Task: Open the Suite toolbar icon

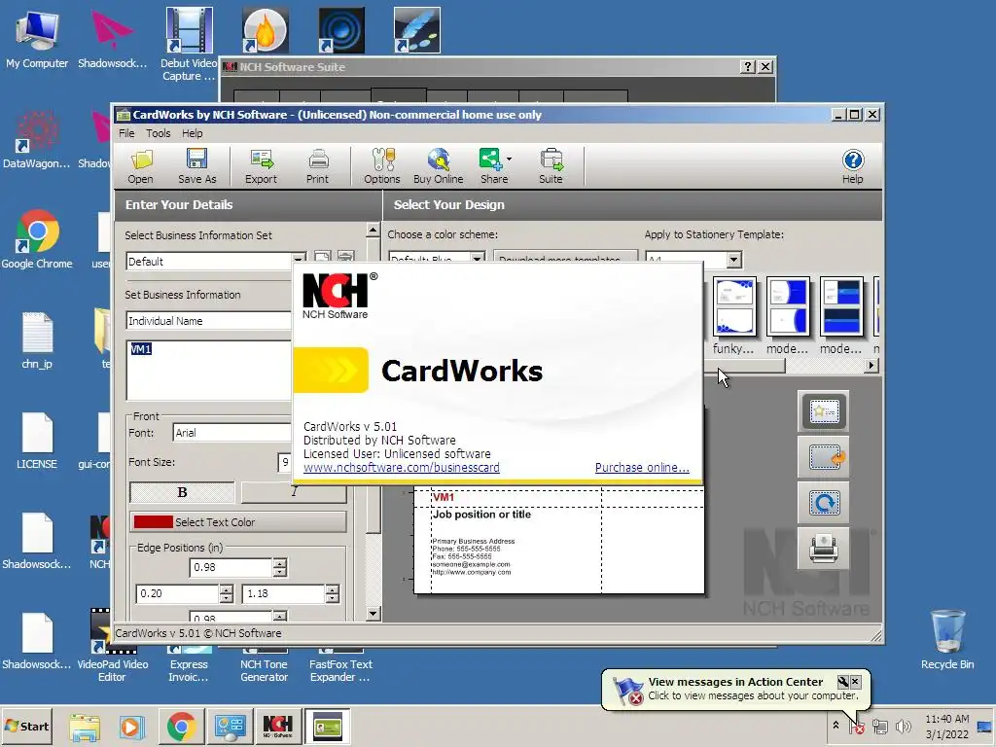Action: pos(551,167)
